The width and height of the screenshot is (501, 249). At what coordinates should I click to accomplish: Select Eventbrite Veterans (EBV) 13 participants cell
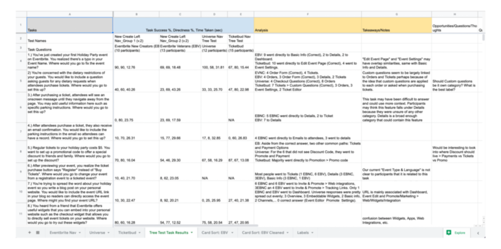pos(180,48)
